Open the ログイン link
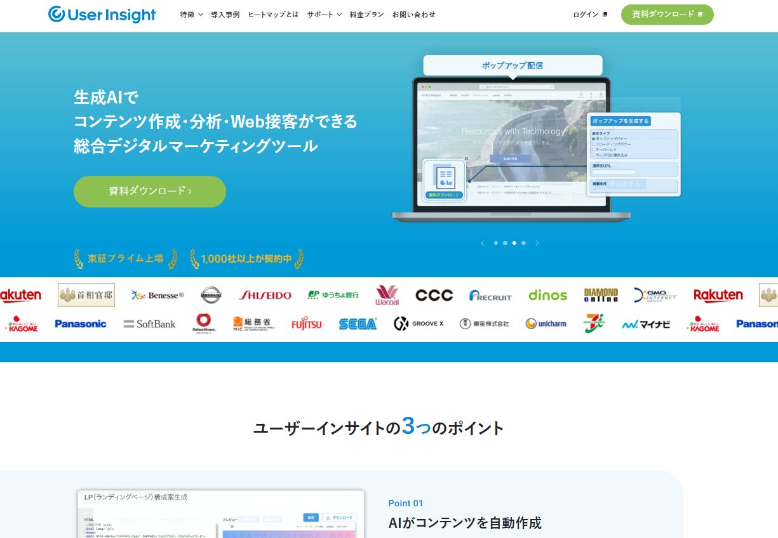This screenshot has width=778, height=538. pyautogui.click(x=590, y=15)
